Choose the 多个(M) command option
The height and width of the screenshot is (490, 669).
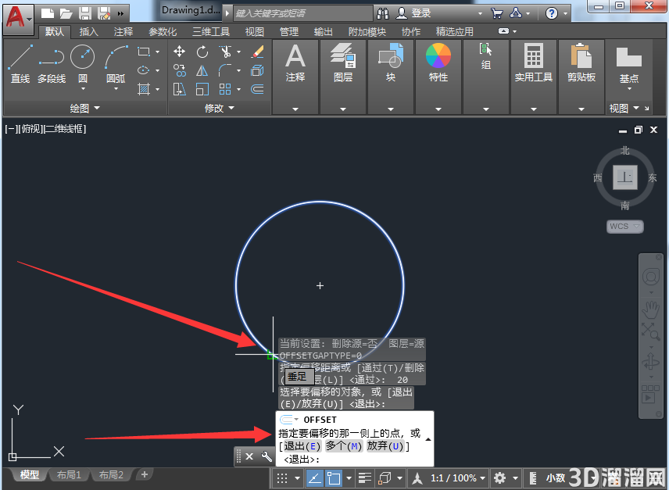(x=343, y=446)
